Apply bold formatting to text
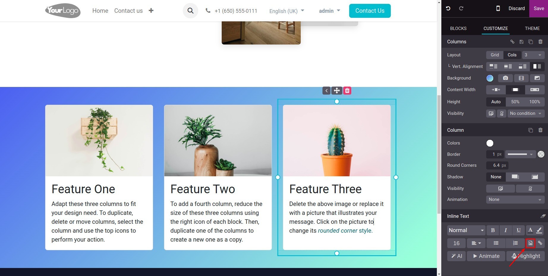548x276 pixels. click(x=493, y=230)
